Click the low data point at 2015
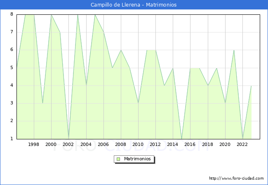The image size is (268, 185). 181,139
